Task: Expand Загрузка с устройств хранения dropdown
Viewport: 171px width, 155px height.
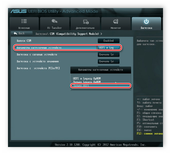Action: pos(108,61)
